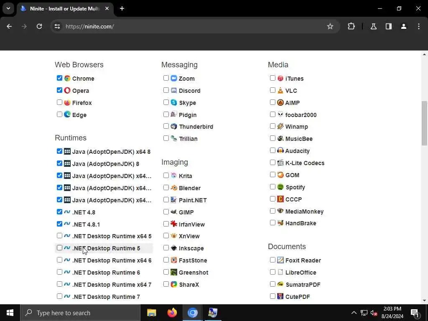Close the Ninite tab
The image size is (428, 321).
point(107,8)
